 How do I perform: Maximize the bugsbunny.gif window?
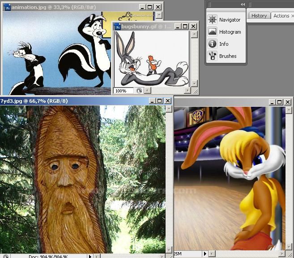pyautogui.click(x=185, y=26)
